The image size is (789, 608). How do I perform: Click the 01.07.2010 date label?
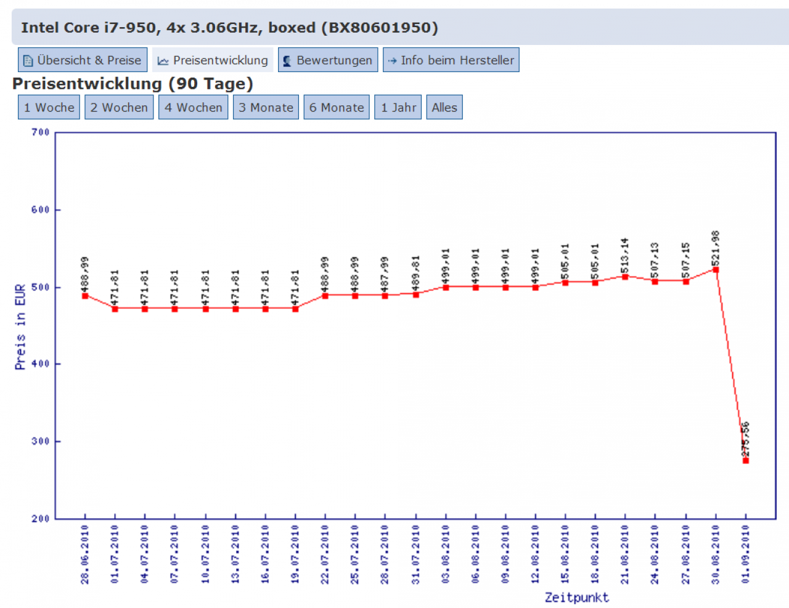point(115,554)
